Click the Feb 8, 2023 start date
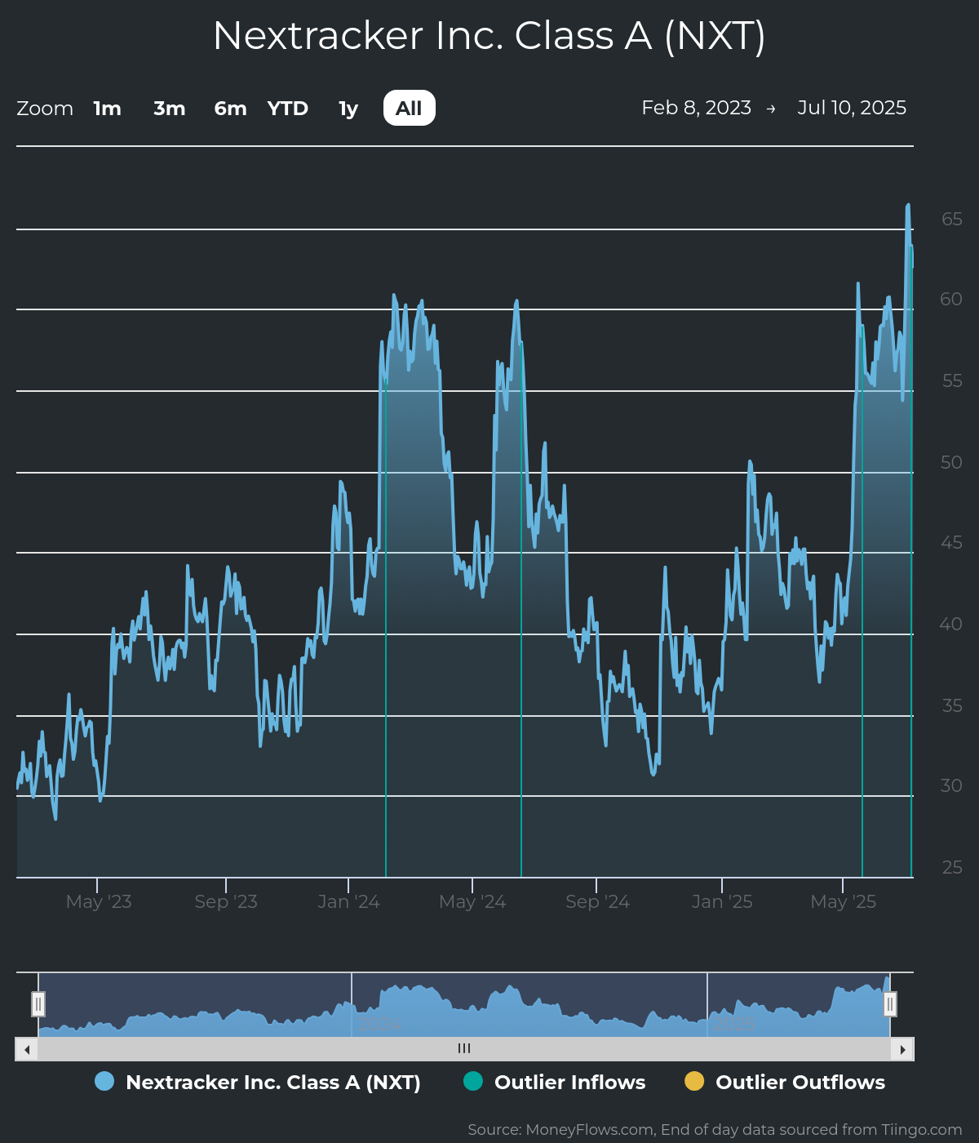 (696, 108)
